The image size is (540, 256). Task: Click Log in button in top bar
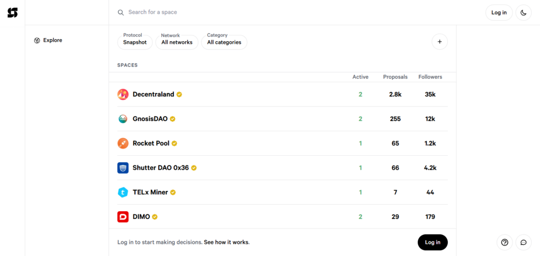point(499,13)
